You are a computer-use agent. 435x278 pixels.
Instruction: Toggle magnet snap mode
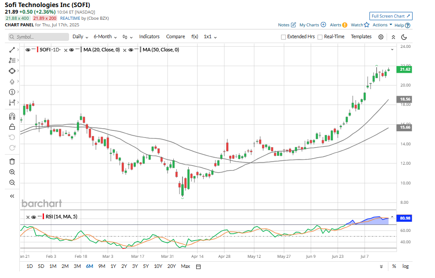point(12,116)
